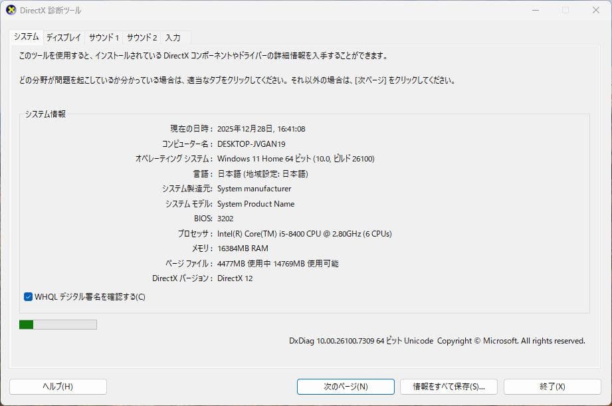Click the 終了(X) button
612x406 pixels.
(552, 387)
